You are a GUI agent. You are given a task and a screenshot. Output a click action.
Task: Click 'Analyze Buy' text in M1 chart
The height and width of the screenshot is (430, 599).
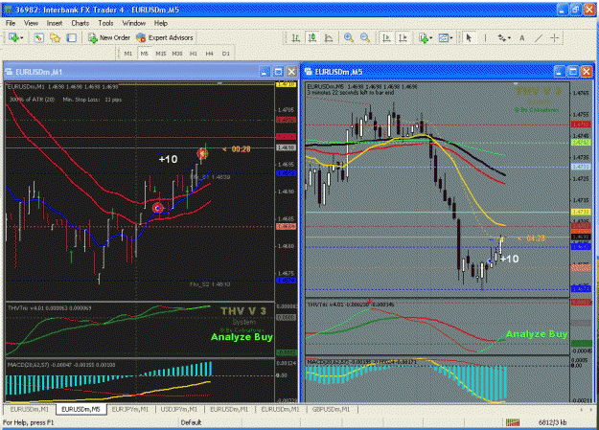tap(242, 337)
